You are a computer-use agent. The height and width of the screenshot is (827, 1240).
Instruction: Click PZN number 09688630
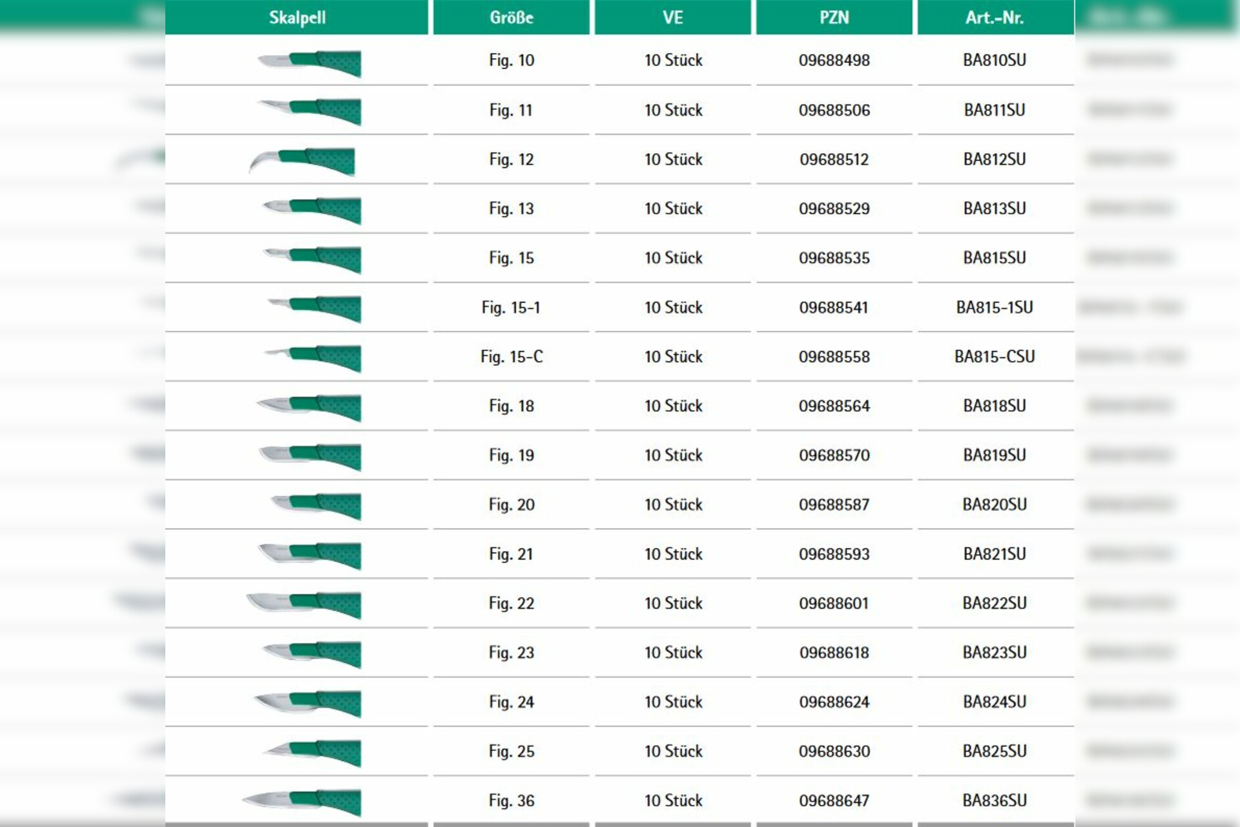[834, 751]
